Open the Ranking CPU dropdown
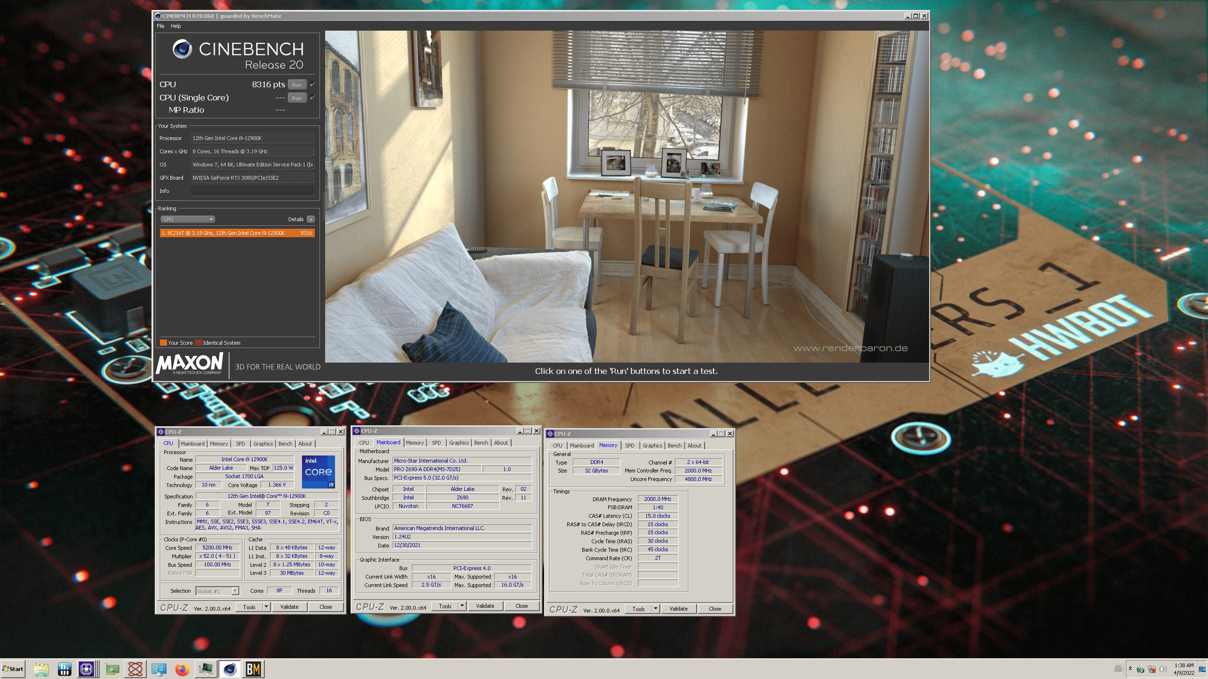1208x679 pixels. click(x=188, y=219)
